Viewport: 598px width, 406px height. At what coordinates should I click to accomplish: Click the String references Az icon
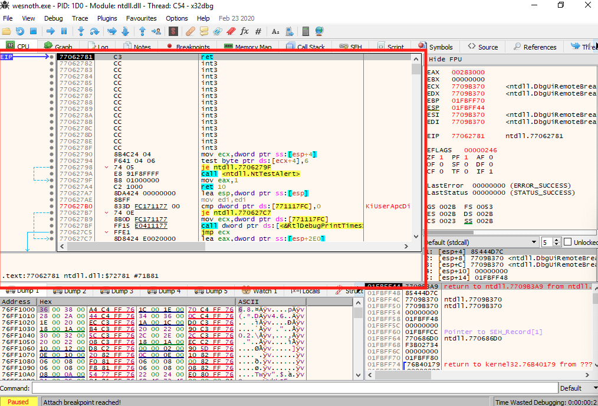pos(275,31)
